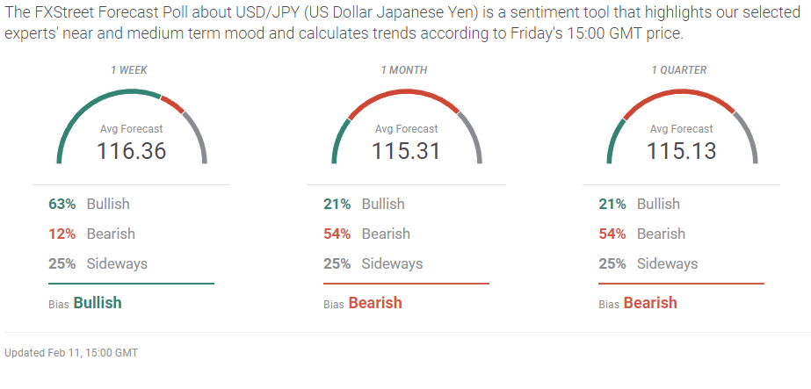This screenshot has height=389, width=811.
Task: Click the 1 Week gauge arc
Action: point(132,90)
